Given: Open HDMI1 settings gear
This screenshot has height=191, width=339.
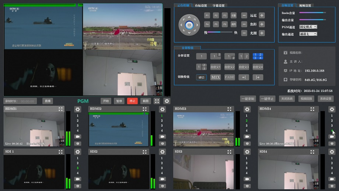Looking at the screenshot, I should point(77,109).
